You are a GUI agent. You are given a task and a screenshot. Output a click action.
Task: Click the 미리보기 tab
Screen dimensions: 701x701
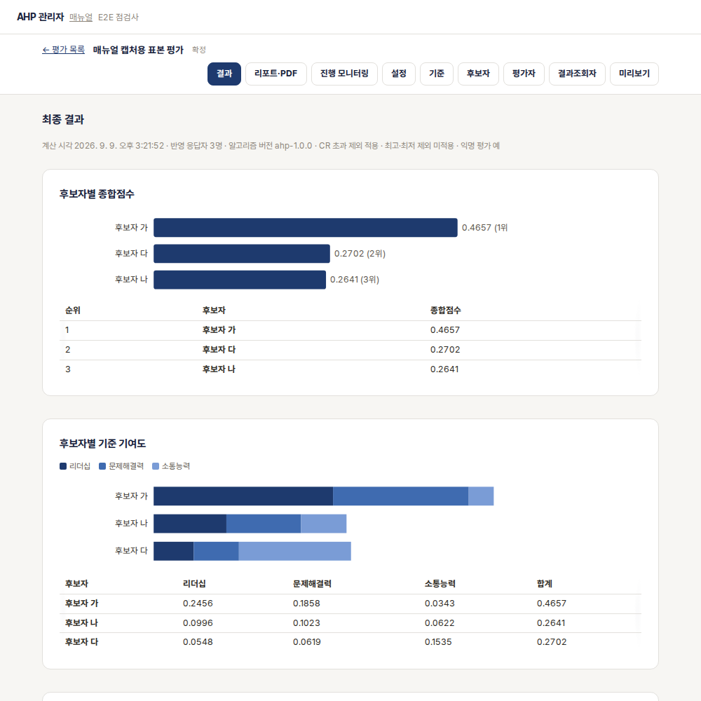(634, 74)
